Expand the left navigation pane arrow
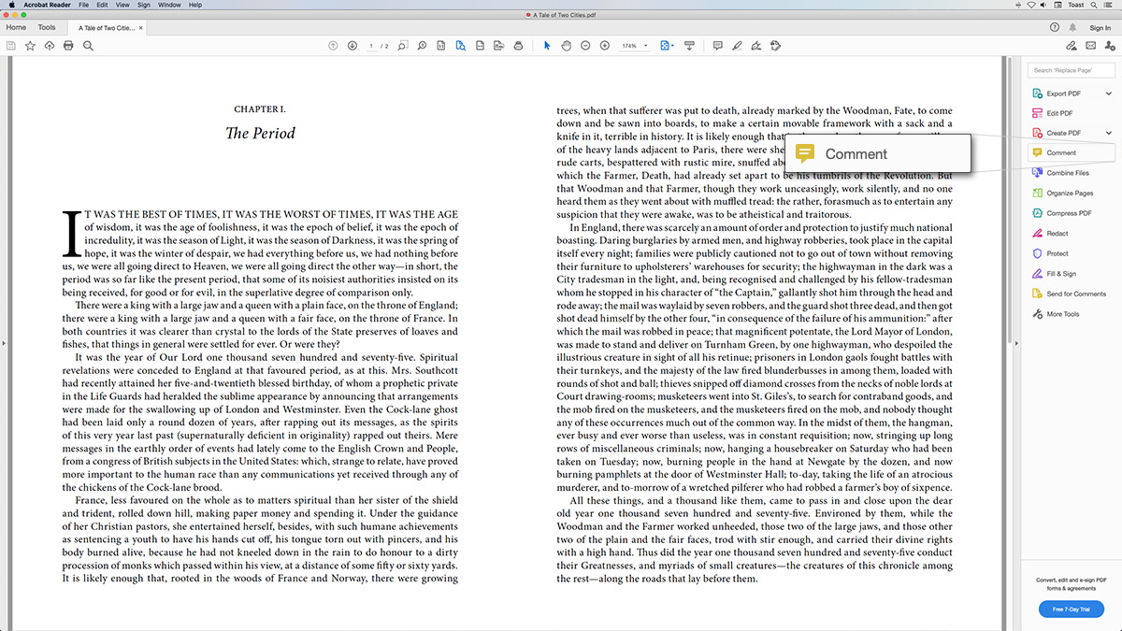 pos(3,344)
